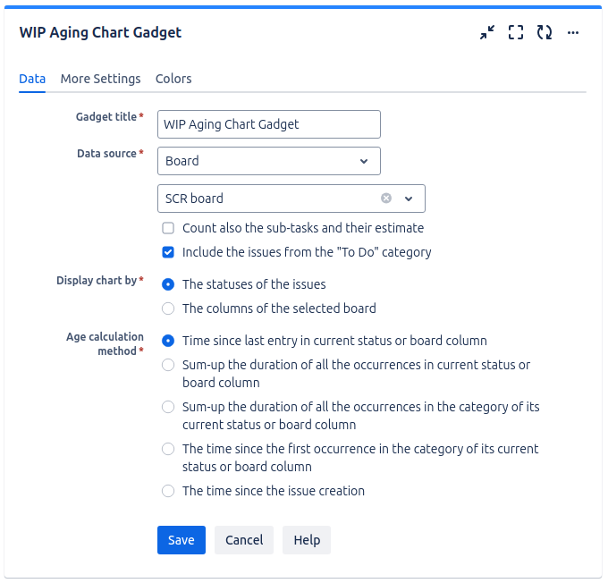Viewport: 608px width, 583px height.
Task: Enable counting sub-tasks and their estimate
Action: (168, 228)
